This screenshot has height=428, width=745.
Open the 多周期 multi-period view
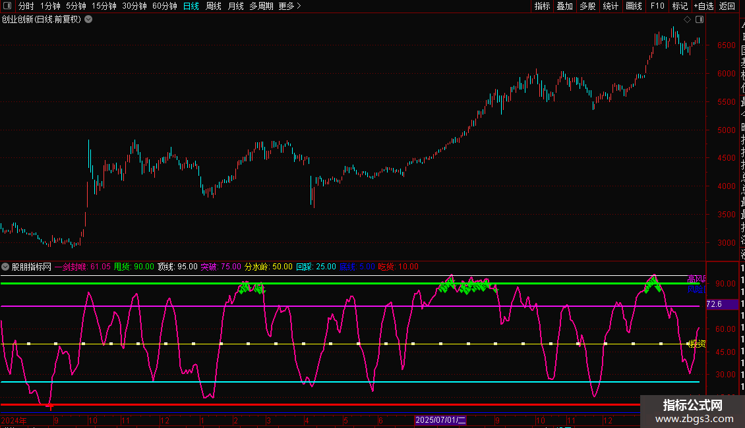pyautogui.click(x=261, y=6)
